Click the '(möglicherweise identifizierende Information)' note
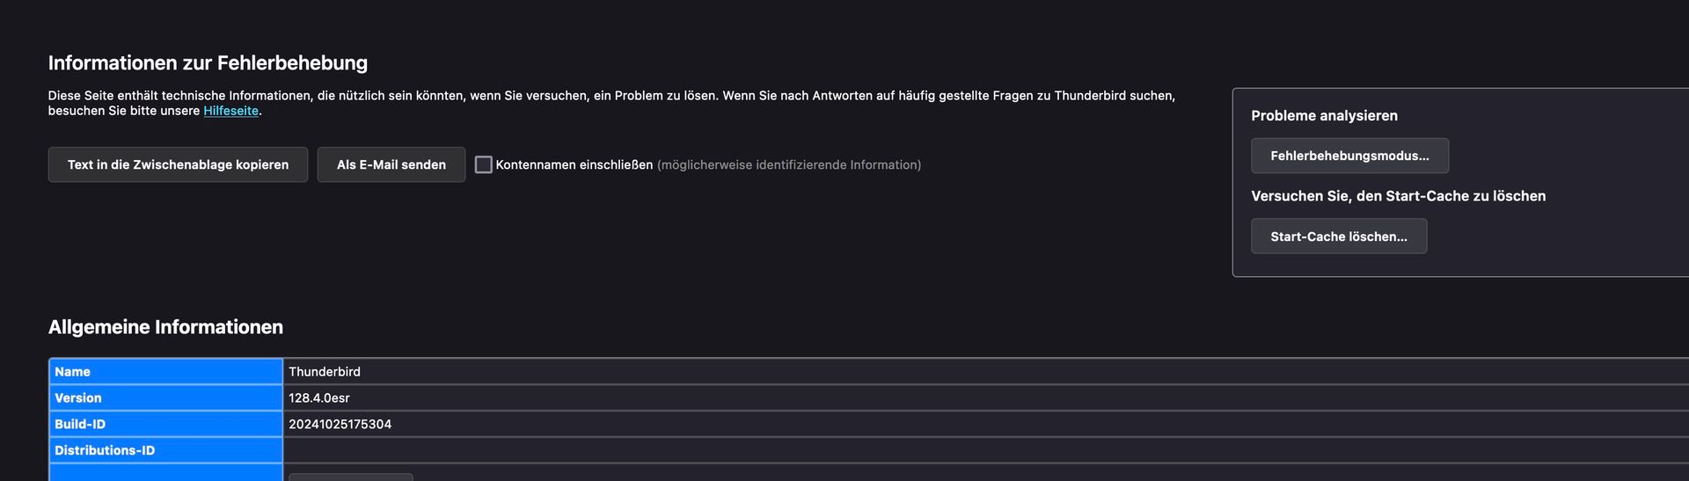Image resolution: width=1689 pixels, height=481 pixels. [x=789, y=164]
